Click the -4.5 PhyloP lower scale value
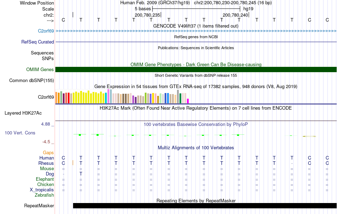 46,142
